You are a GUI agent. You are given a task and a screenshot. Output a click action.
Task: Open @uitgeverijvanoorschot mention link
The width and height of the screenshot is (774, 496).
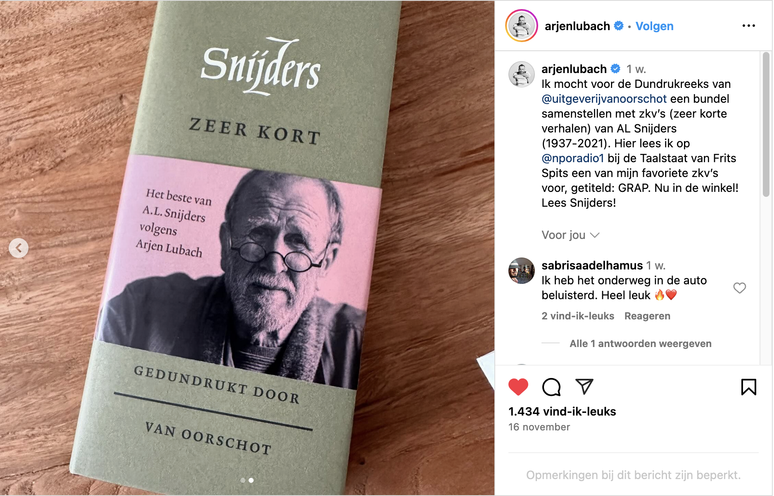[x=604, y=99]
